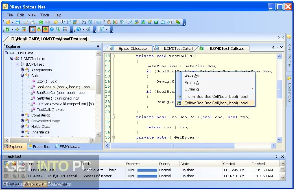Open the Tools menu
The image size is (295, 190).
pos(45,15)
